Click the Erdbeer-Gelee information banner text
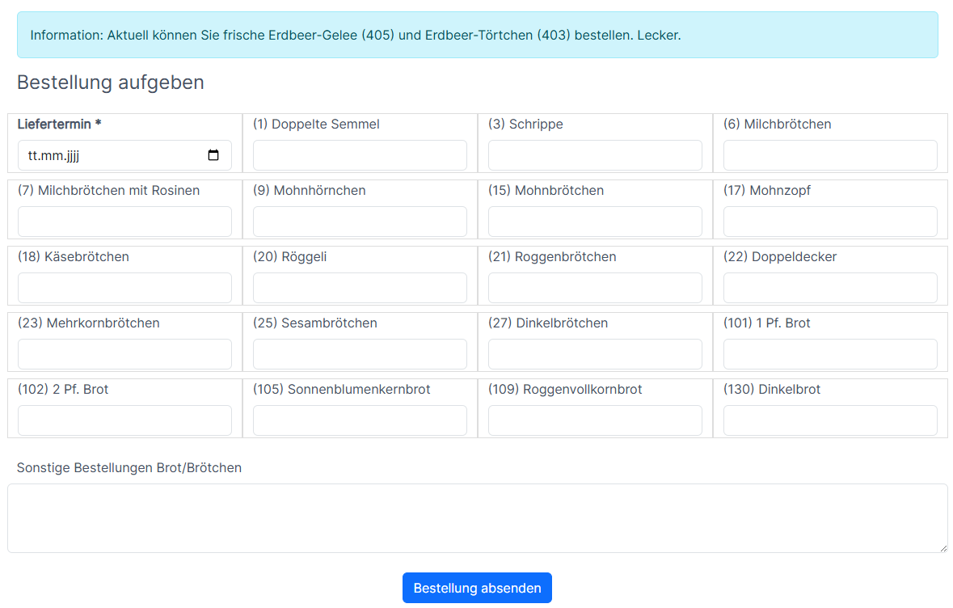 (356, 36)
